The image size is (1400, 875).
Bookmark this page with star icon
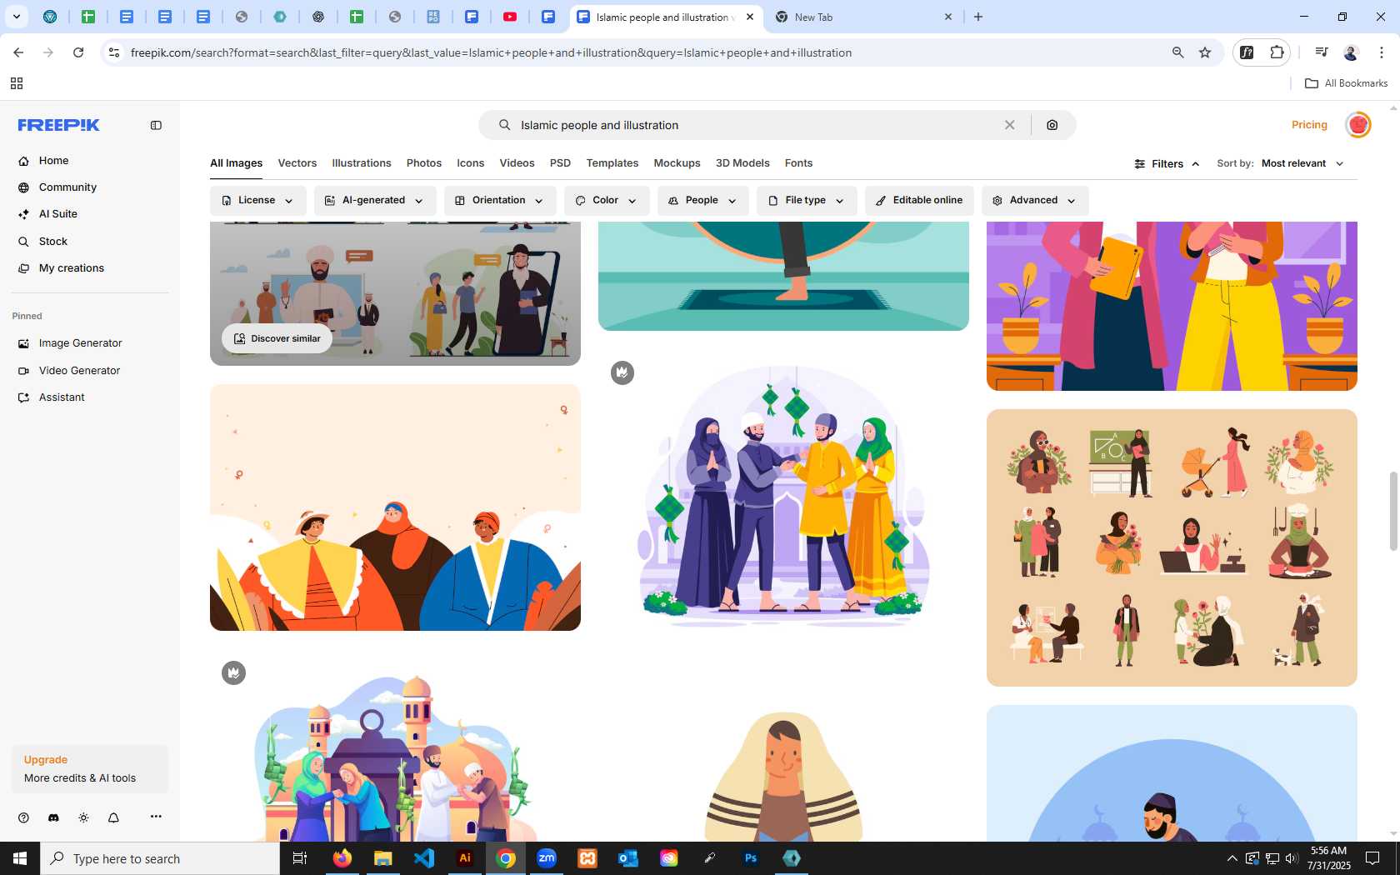tap(1205, 52)
